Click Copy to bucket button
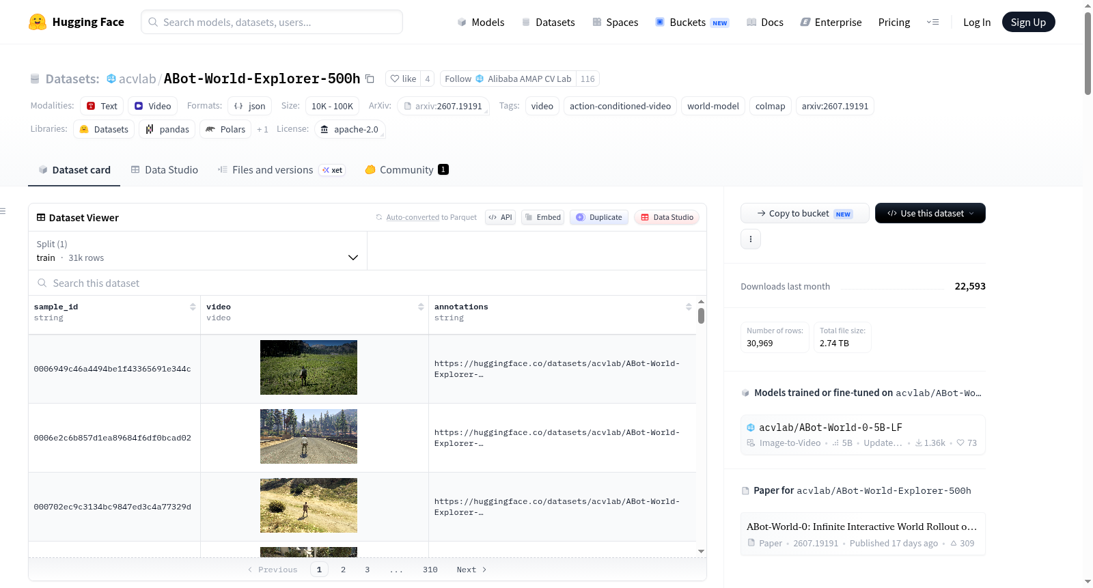The image size is (1093, 588). [805, 213]
